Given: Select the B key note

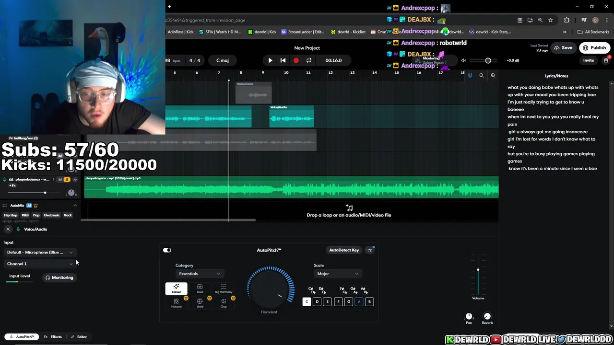Looking at the screenshot, I should tap(369, 301).
